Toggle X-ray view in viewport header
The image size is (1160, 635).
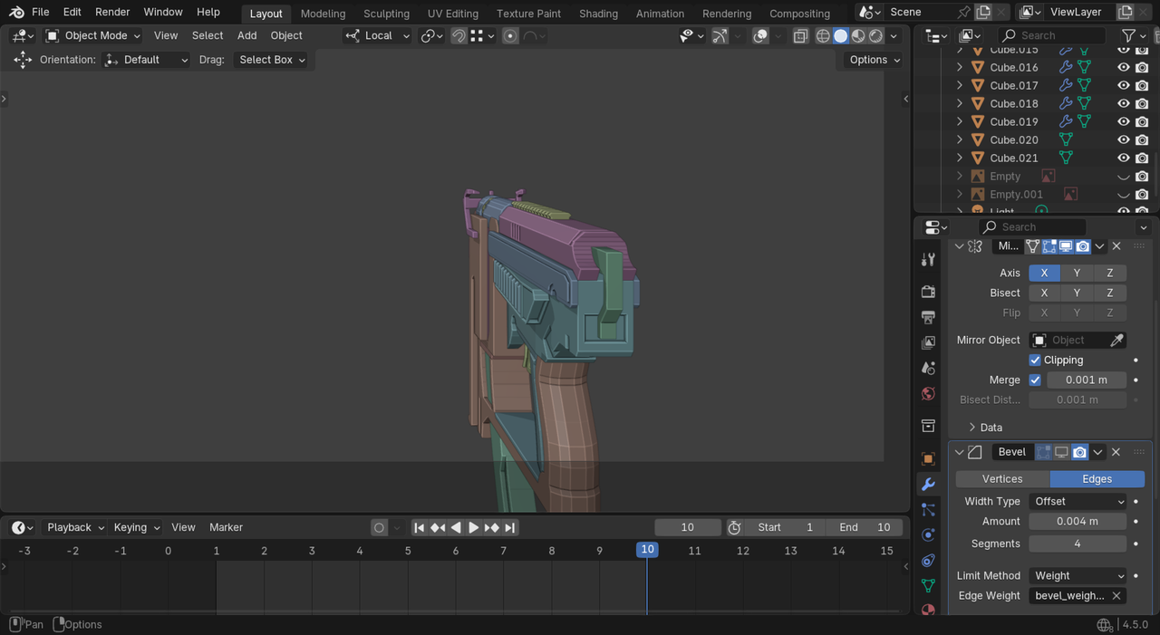tap(800, 36)
